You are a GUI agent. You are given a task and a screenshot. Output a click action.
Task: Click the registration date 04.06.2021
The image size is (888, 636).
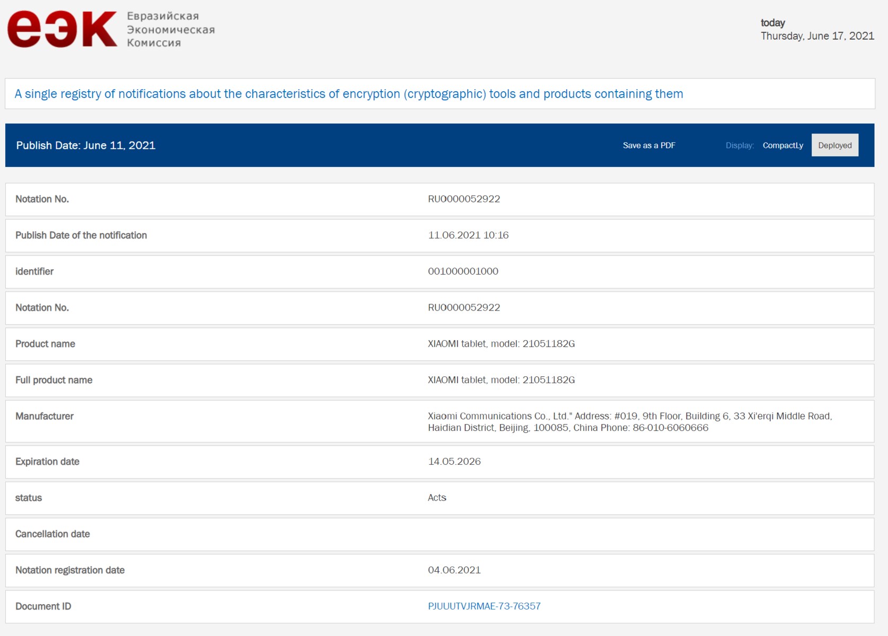[454, 570]
